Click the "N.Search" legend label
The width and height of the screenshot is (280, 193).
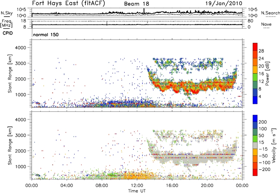[x=270, y=13]
